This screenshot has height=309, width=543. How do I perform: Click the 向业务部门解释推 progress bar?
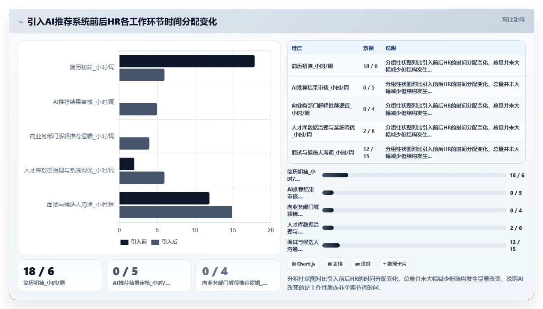(414, 210)
